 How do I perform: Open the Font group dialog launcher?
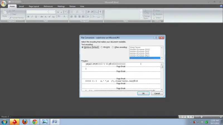tap(67, 21)
